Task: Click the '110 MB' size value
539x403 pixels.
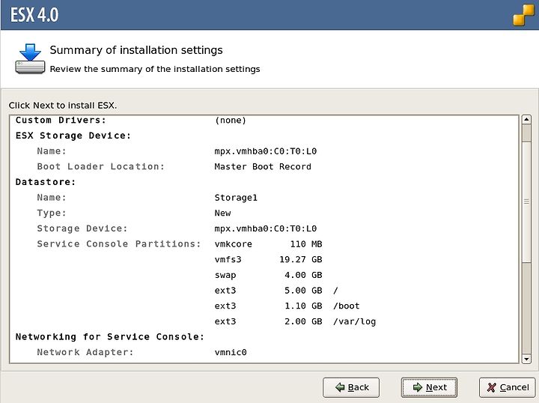Action: click(306, 244)
